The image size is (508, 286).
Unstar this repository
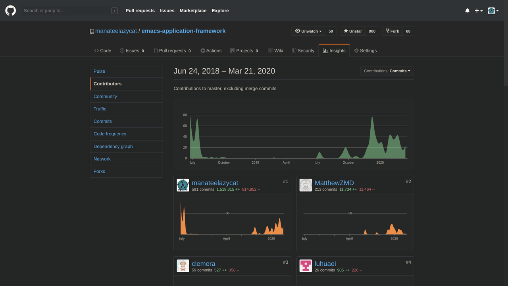coord(352,31)
